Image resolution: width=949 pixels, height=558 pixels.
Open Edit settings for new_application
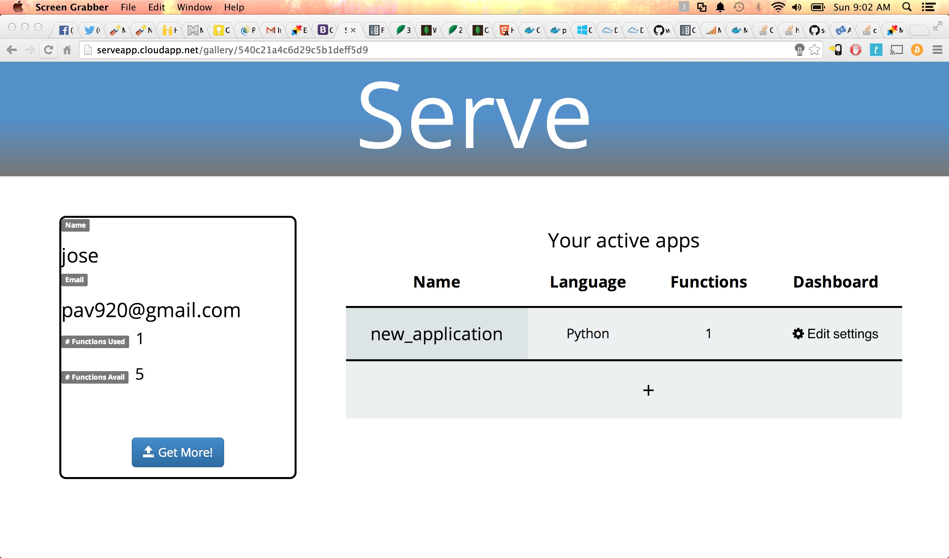click(x=835, y=334)
